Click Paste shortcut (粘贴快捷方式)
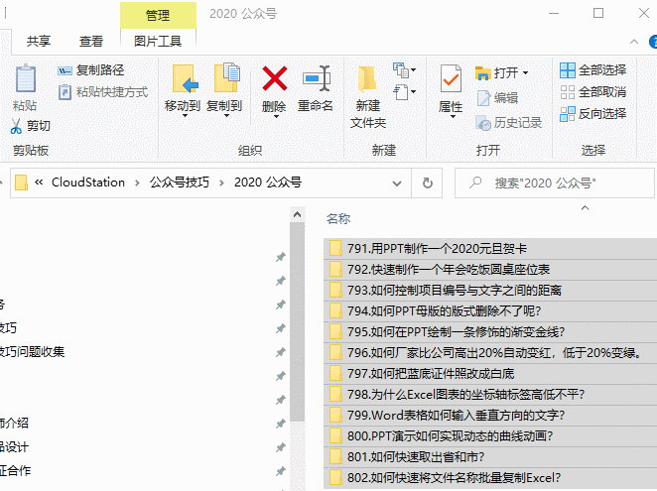Image resolution: width=657 pixels, height=491 pixels. pos(102,91)
